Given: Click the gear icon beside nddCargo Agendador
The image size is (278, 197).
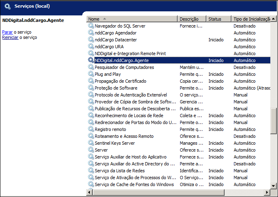Looking at the screenshot, I should coord(91,33).
